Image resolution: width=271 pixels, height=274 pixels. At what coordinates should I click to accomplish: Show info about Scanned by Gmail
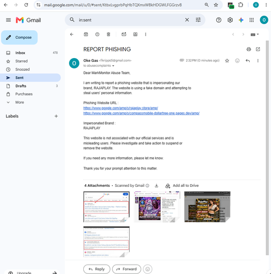click(147, 186)
